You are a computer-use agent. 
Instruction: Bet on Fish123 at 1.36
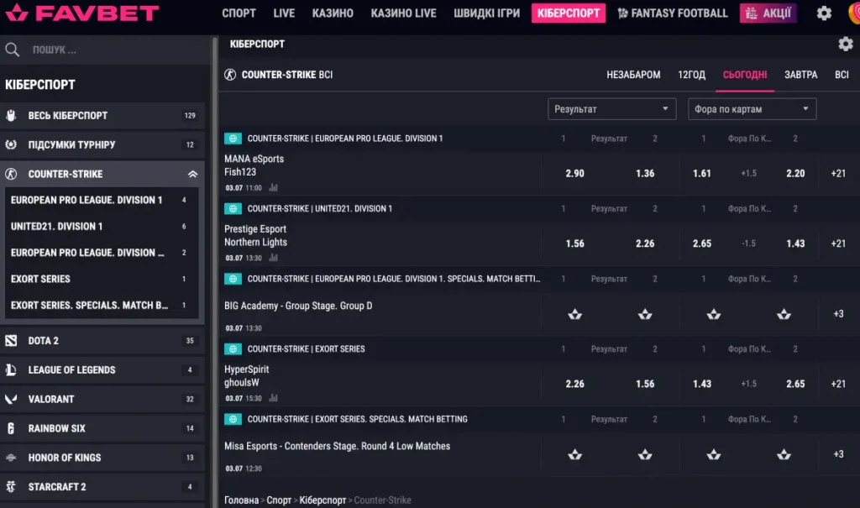(645, 173)
